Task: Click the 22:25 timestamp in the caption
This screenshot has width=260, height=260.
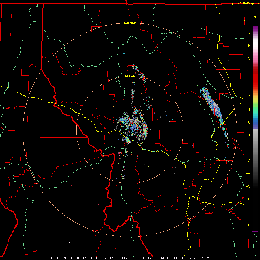Action: click(205, 258)
